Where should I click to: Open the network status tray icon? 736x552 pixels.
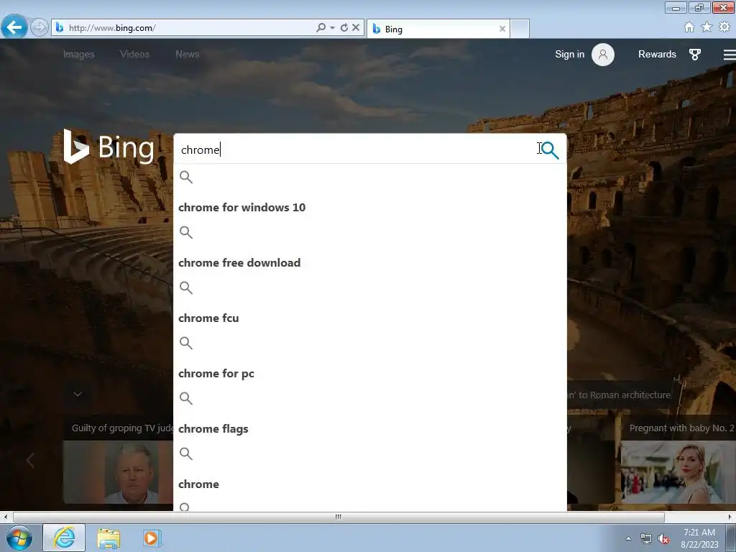coord(646,539)
